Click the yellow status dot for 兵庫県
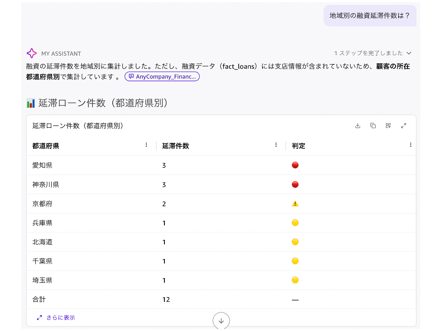 point(295,223)
